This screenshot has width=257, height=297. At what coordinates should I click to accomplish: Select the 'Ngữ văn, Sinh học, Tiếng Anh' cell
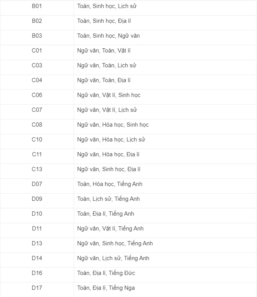(115, 243)
